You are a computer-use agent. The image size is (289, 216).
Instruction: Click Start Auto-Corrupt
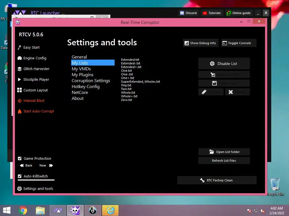(36, 111)
